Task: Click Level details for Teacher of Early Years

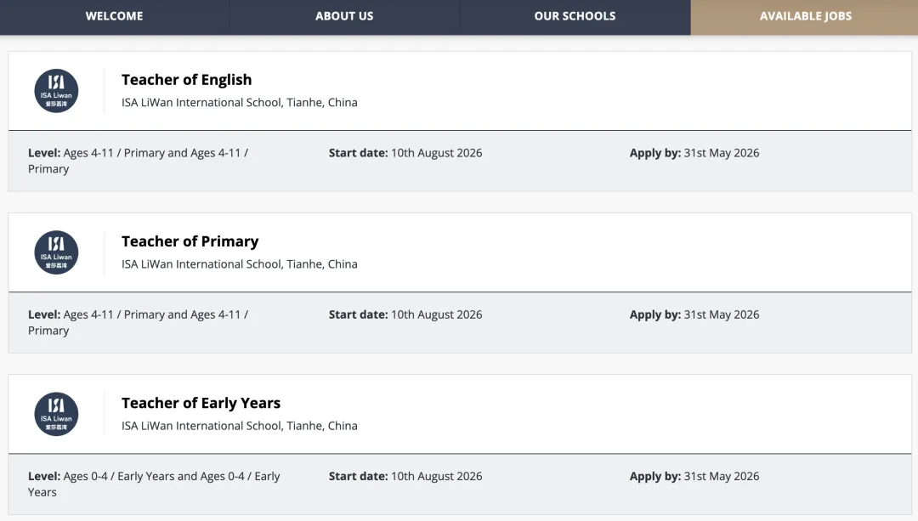Action: coord(153,484)
